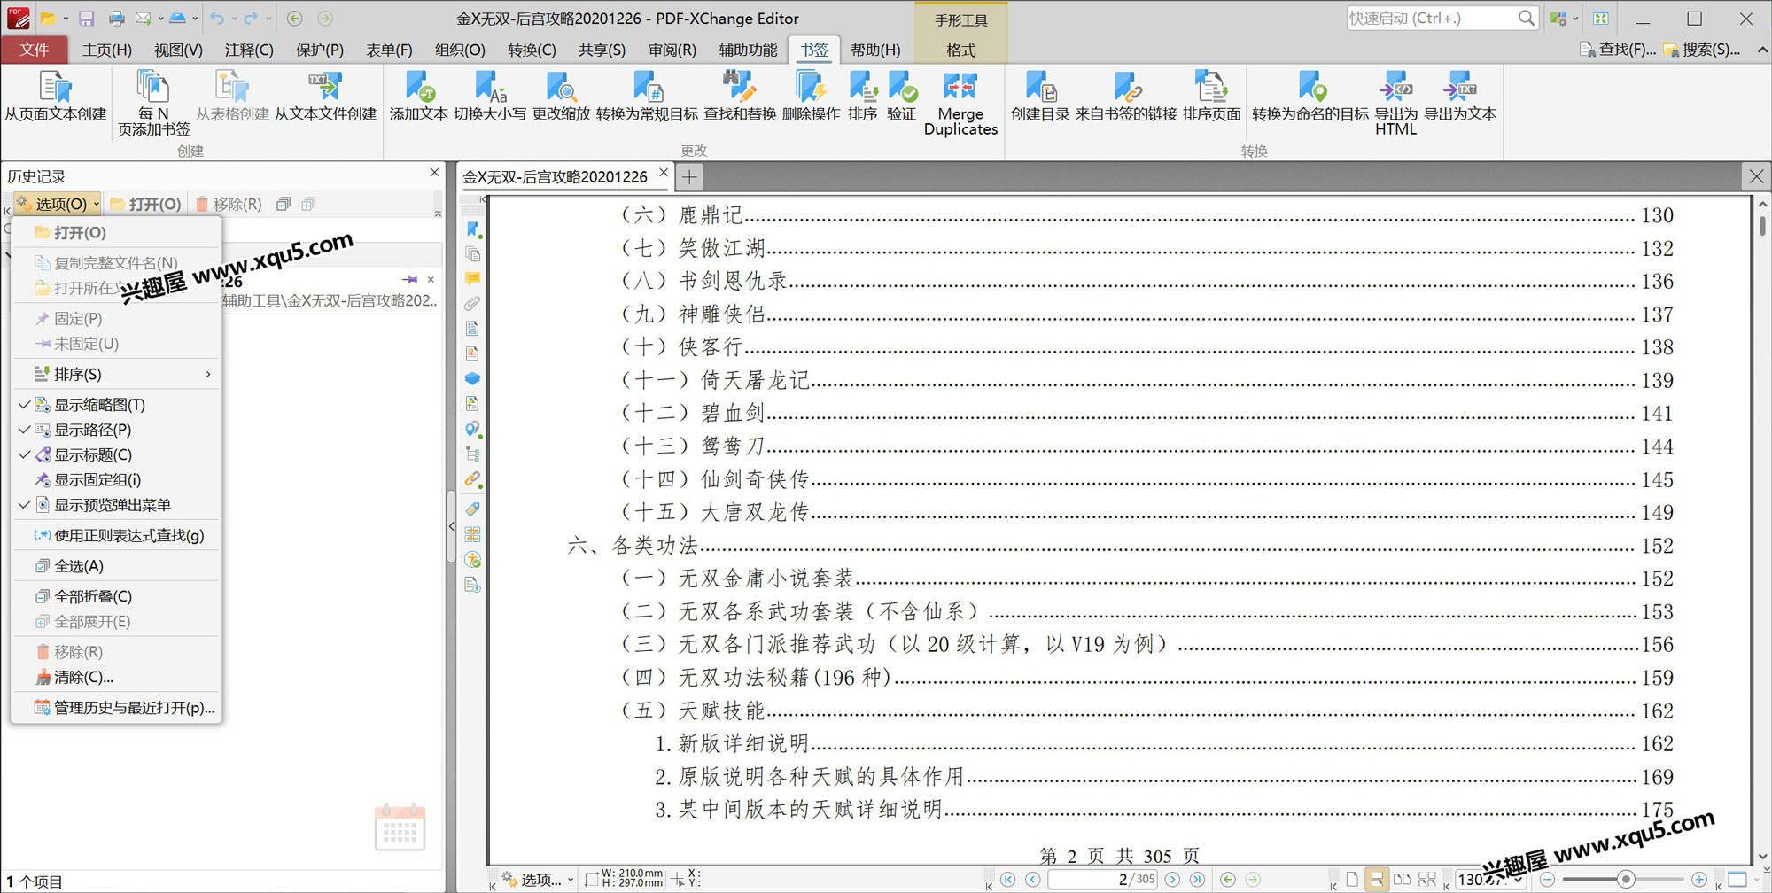Viewport: 1772px width, 893px height.
Task: Uncheck 显示路径(P) menu option
Action: pos(92,430)
